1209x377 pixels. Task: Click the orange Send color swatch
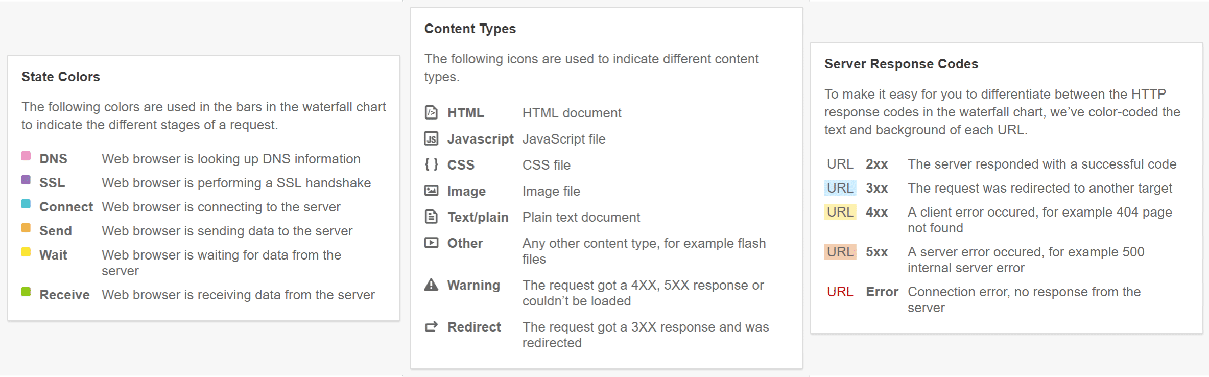26,228
